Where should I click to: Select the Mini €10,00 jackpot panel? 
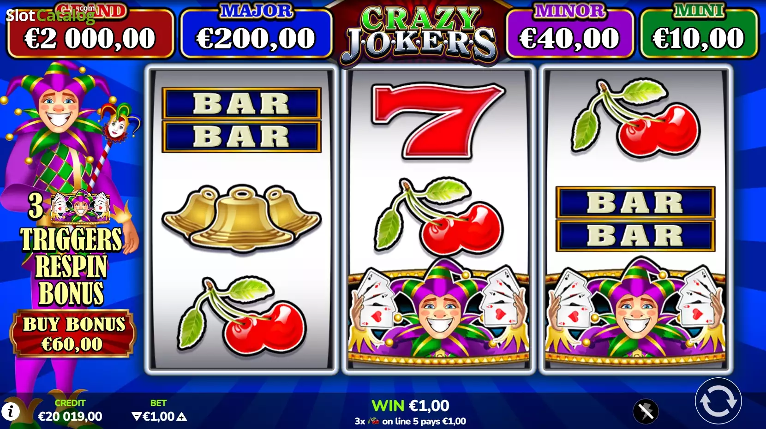pos(699,33)
